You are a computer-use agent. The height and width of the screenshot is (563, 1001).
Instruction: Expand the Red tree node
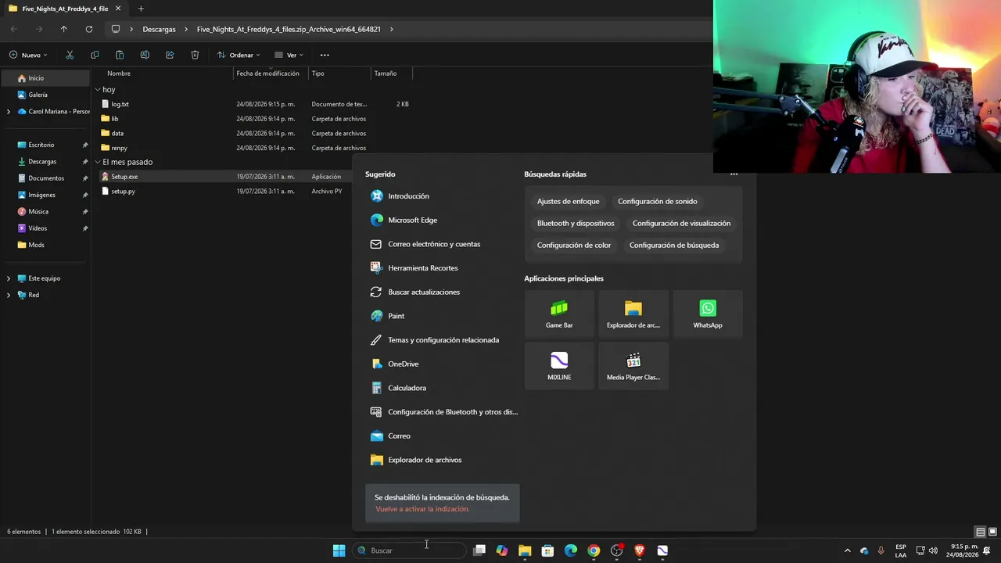(9, 295)
